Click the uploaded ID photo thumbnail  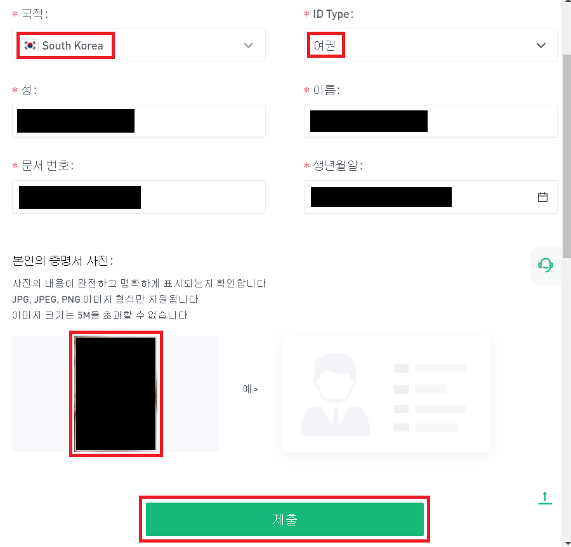tap(116, 393)
